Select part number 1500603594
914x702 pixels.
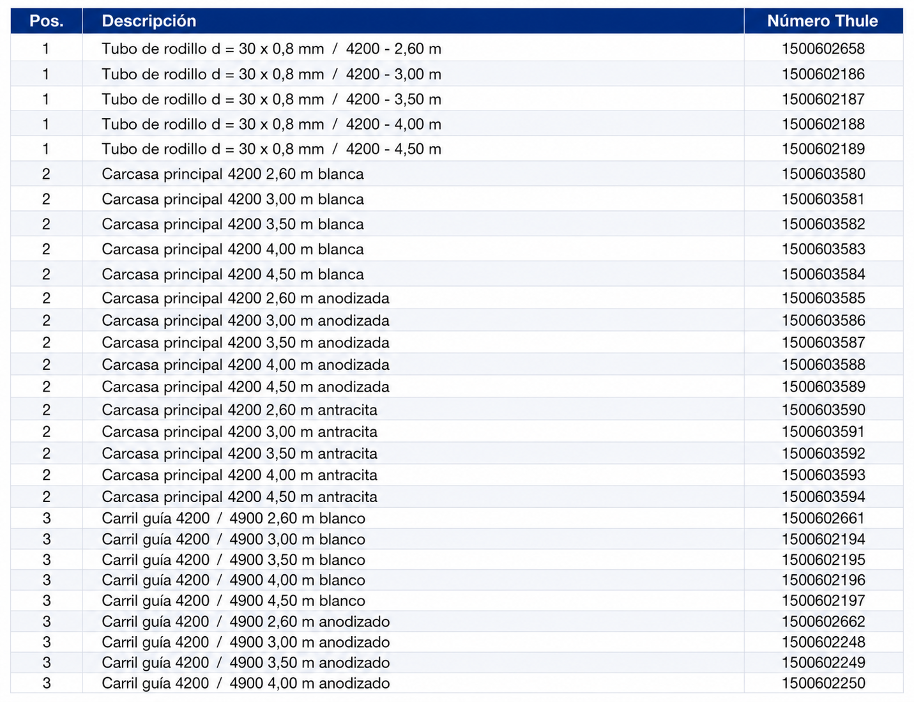coord(823,496)
